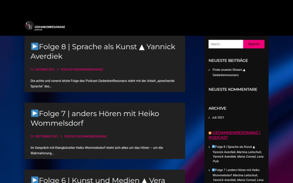
Task: Open Finde unseren Stream Gedankenresonanz post
Action: coord(229,72)
